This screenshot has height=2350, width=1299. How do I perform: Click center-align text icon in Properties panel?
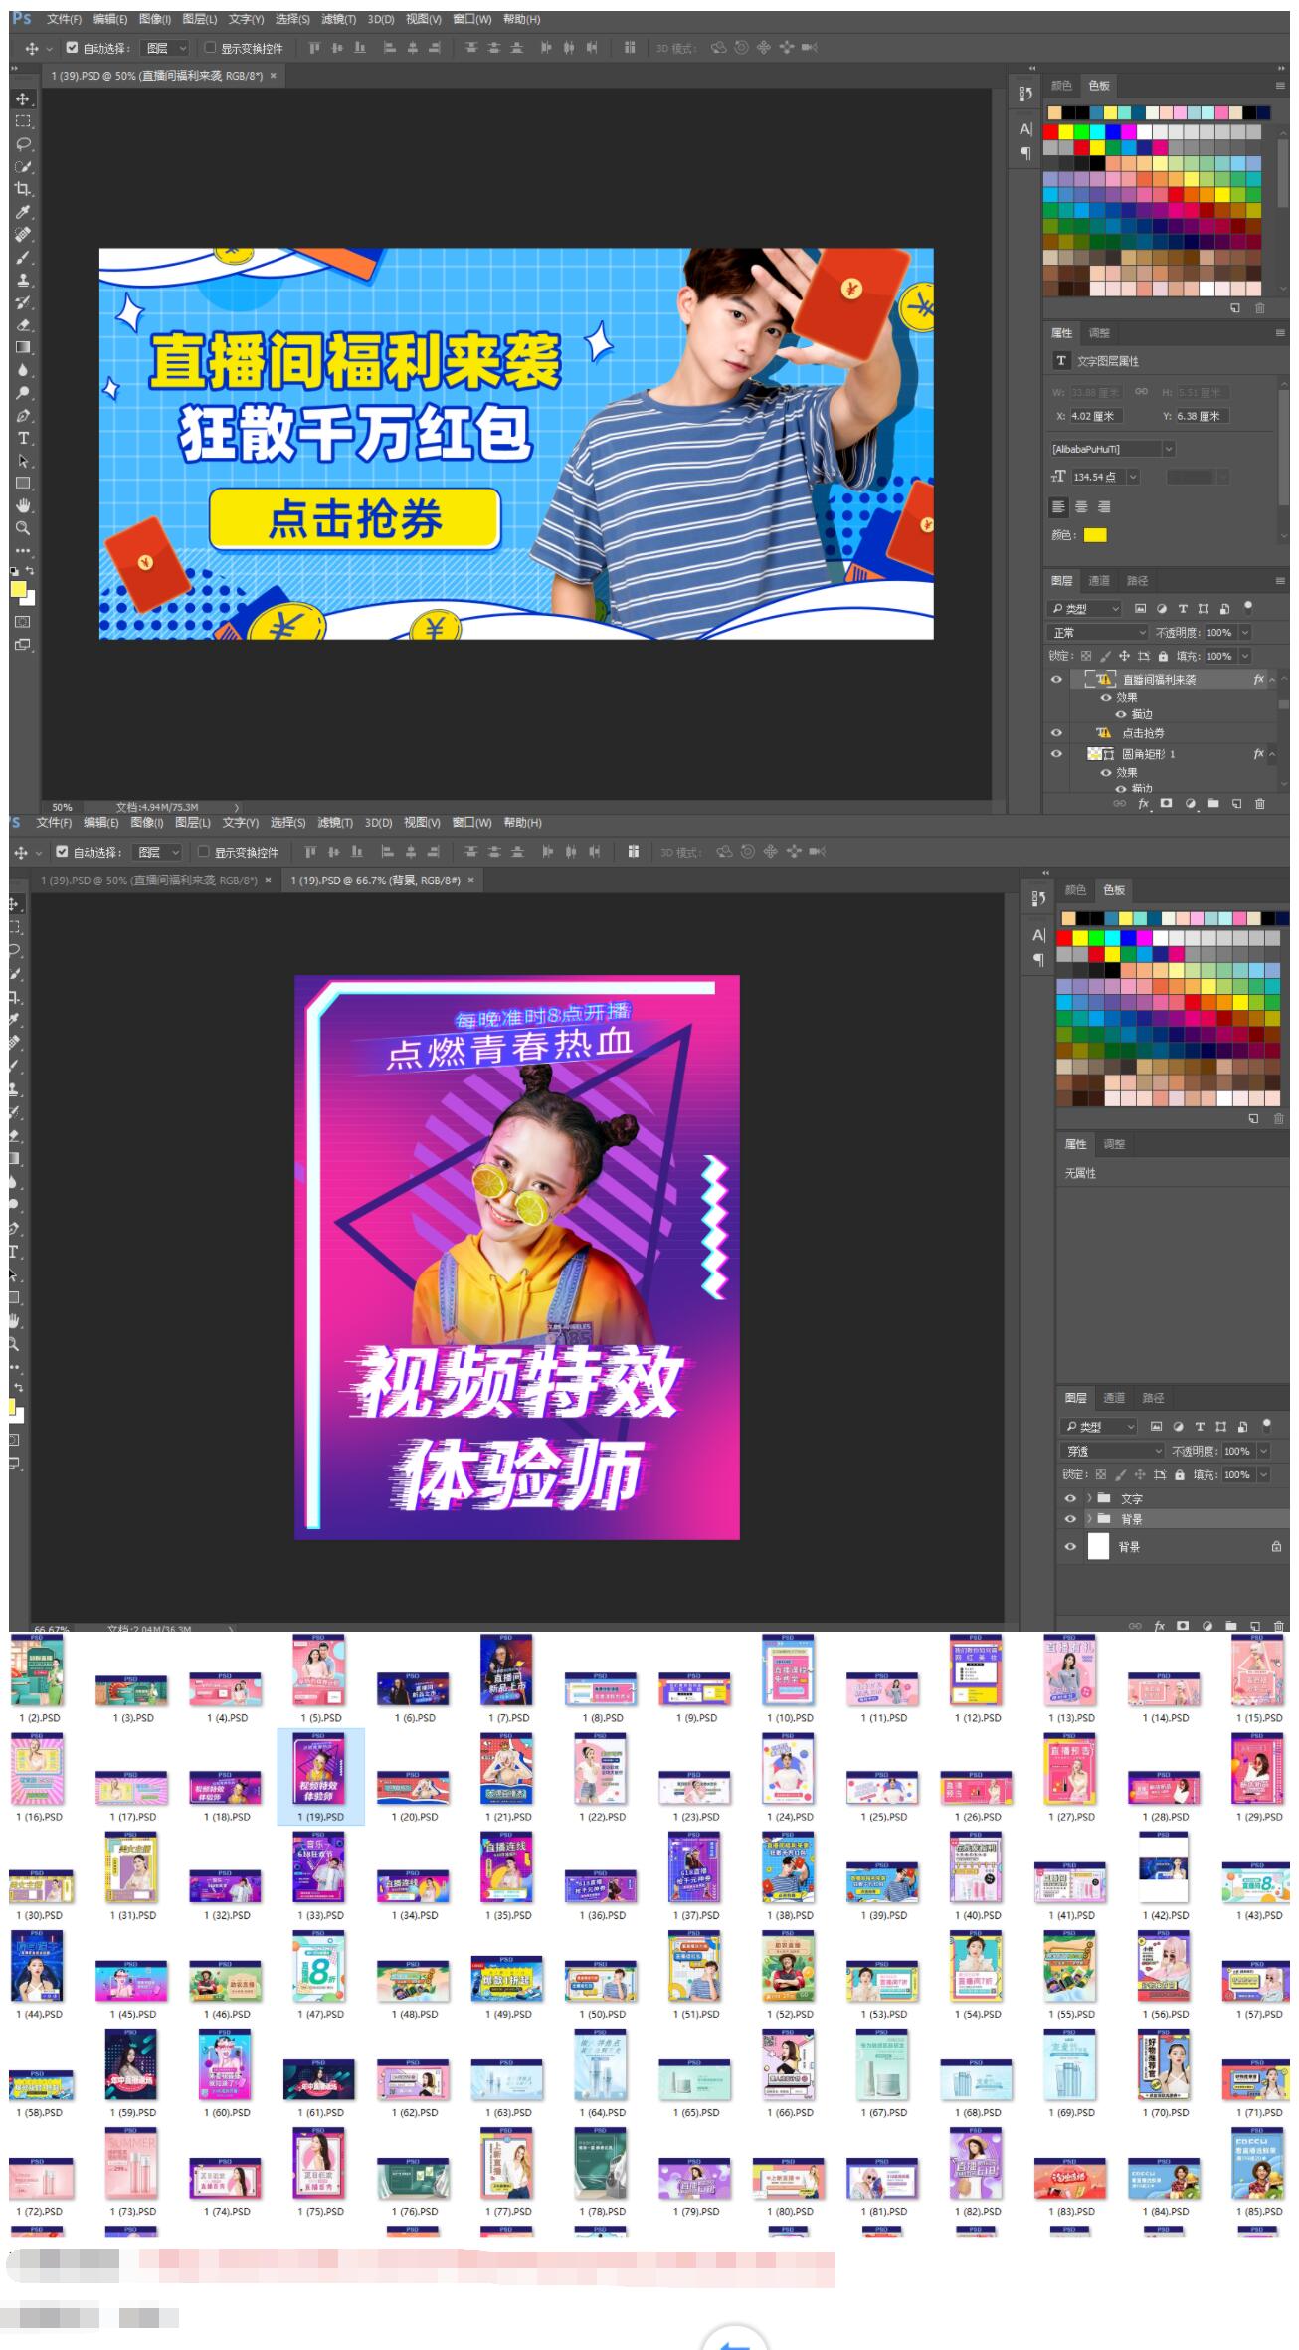1081,507
